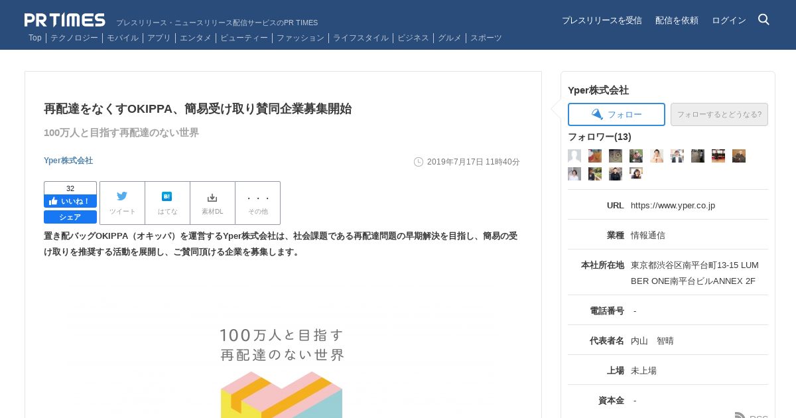
Task: Open the search magnifier icon
Action: click(763, 19)
